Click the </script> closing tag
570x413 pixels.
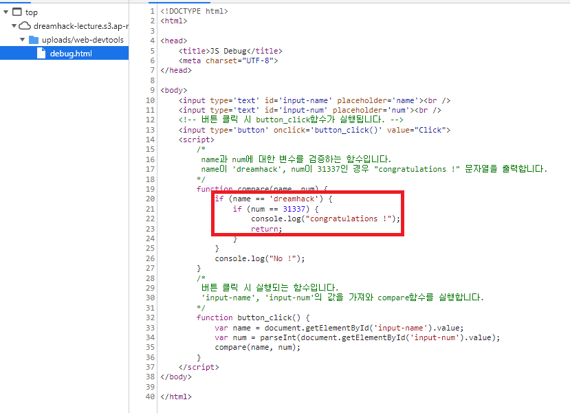point(199,367)
